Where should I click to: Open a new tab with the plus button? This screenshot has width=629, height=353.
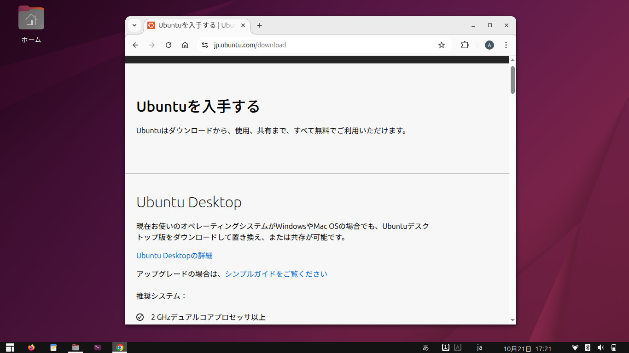[259, 26]
